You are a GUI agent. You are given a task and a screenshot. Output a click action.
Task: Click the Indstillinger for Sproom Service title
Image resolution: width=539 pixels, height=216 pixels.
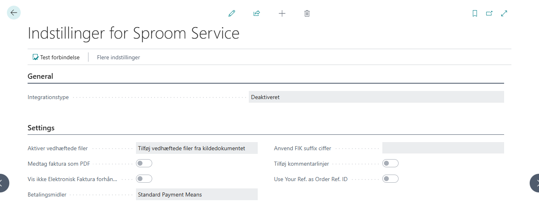click(x=134, y=33)
